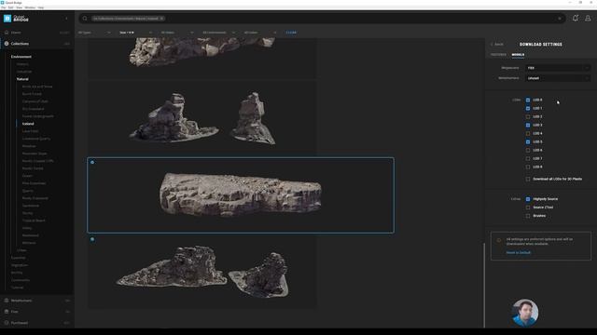Go back using the Back button
The image size is (597, 335).
pyautogui.click(x=497, y=45)
